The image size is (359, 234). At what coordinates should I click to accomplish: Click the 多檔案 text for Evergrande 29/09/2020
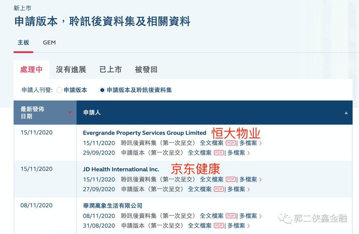[236, 153]
